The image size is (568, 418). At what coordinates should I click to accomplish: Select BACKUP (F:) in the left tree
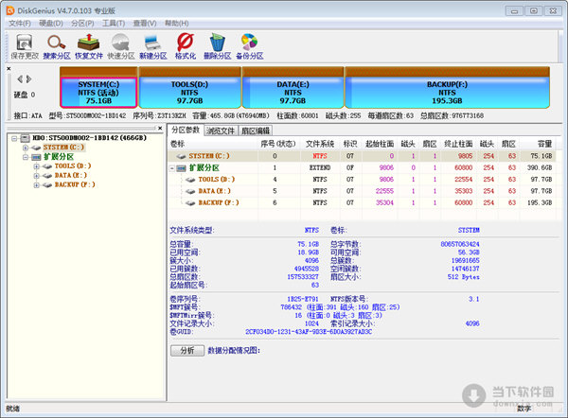pyautogui.click(x=75, y=185)
